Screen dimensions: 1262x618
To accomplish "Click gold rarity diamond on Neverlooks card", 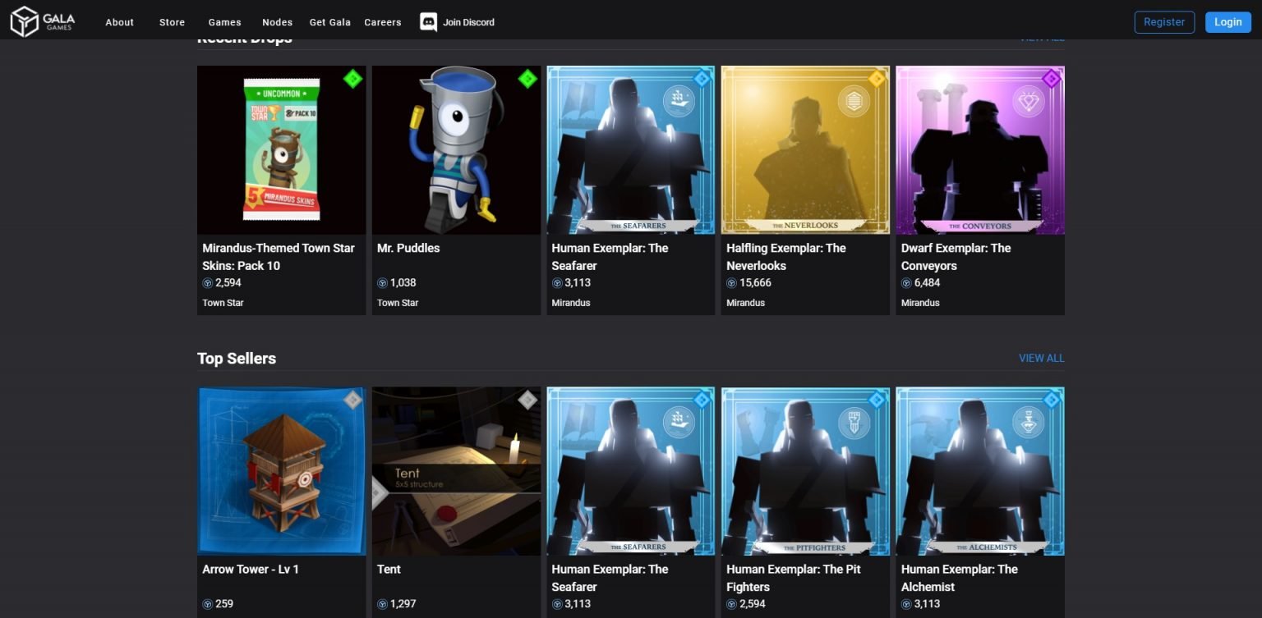I will 877,79.
